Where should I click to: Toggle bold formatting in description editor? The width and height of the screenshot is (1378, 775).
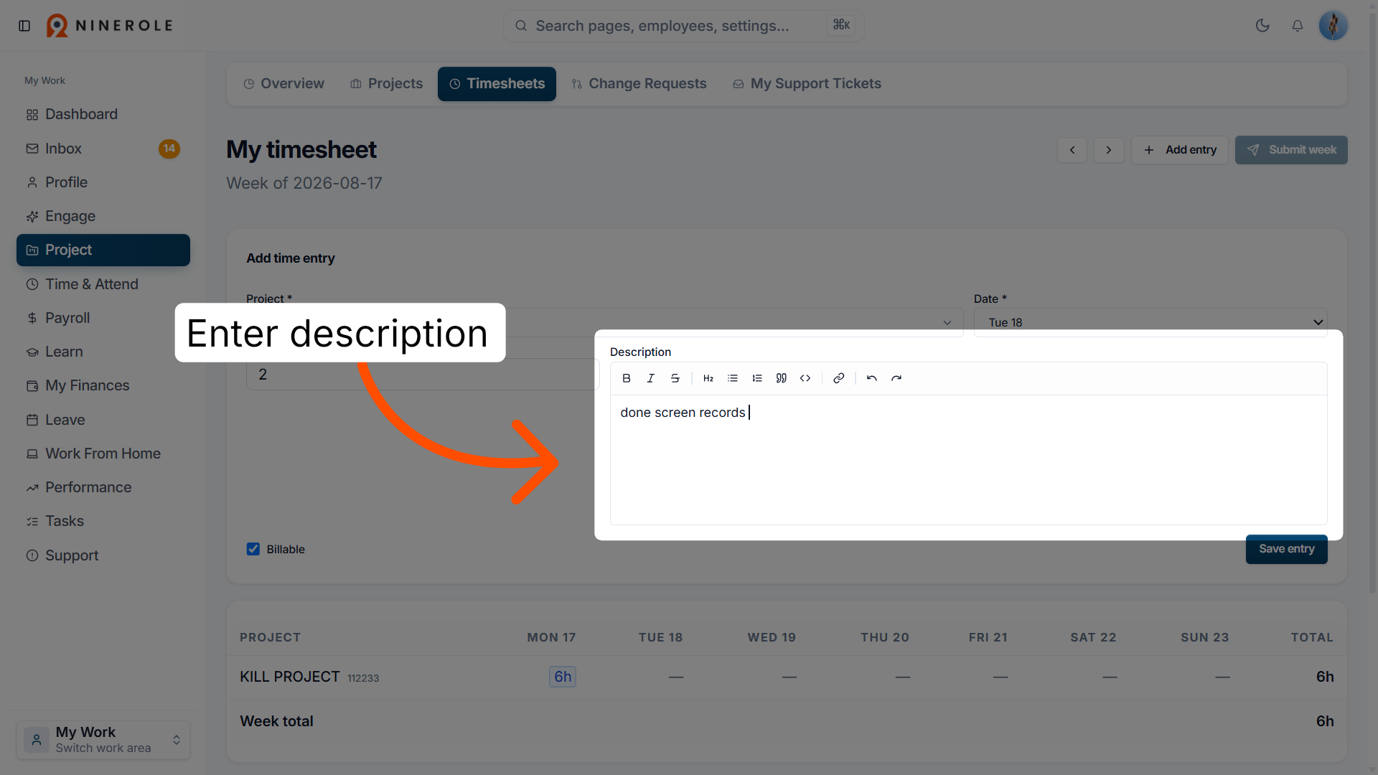click(x=627, y=378)
